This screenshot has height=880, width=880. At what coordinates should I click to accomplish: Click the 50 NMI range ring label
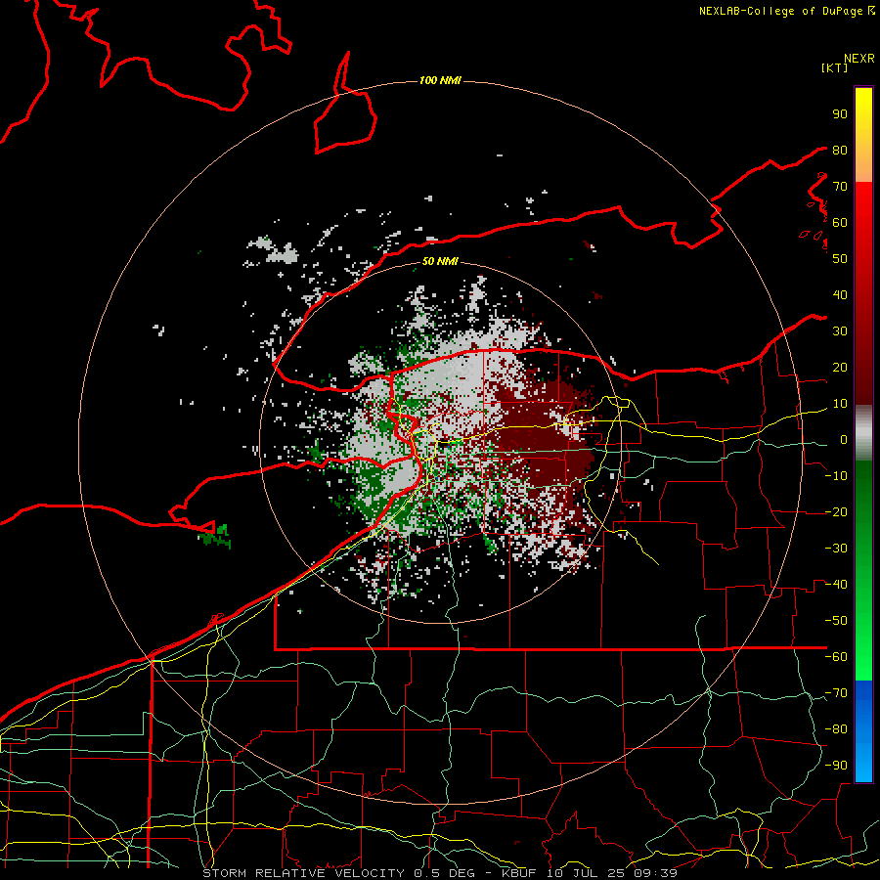tap(440, 261)
